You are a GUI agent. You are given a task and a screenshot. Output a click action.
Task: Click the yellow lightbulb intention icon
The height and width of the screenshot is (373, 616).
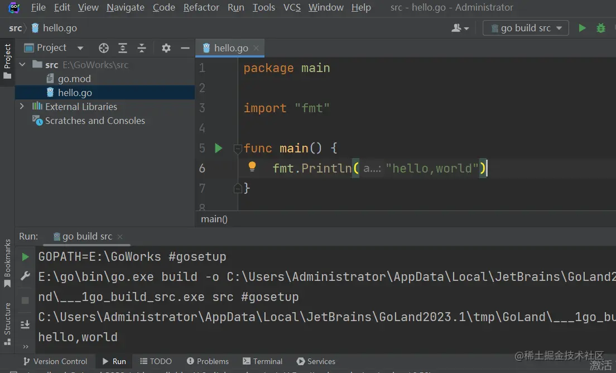(252, 166)
